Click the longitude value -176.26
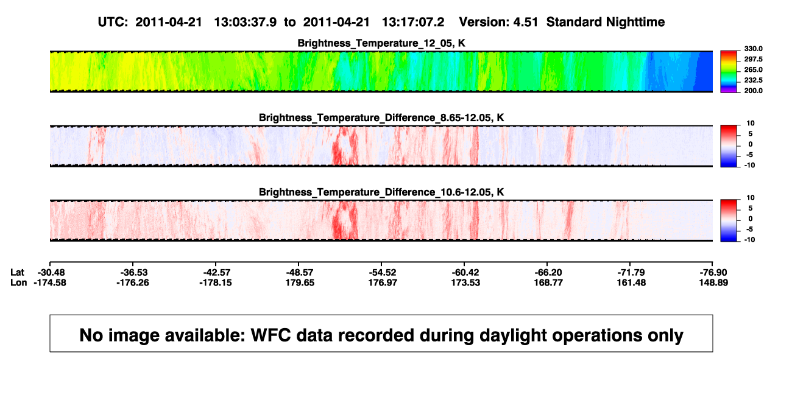Screen dimensions: 792x406 coord(133,282)
